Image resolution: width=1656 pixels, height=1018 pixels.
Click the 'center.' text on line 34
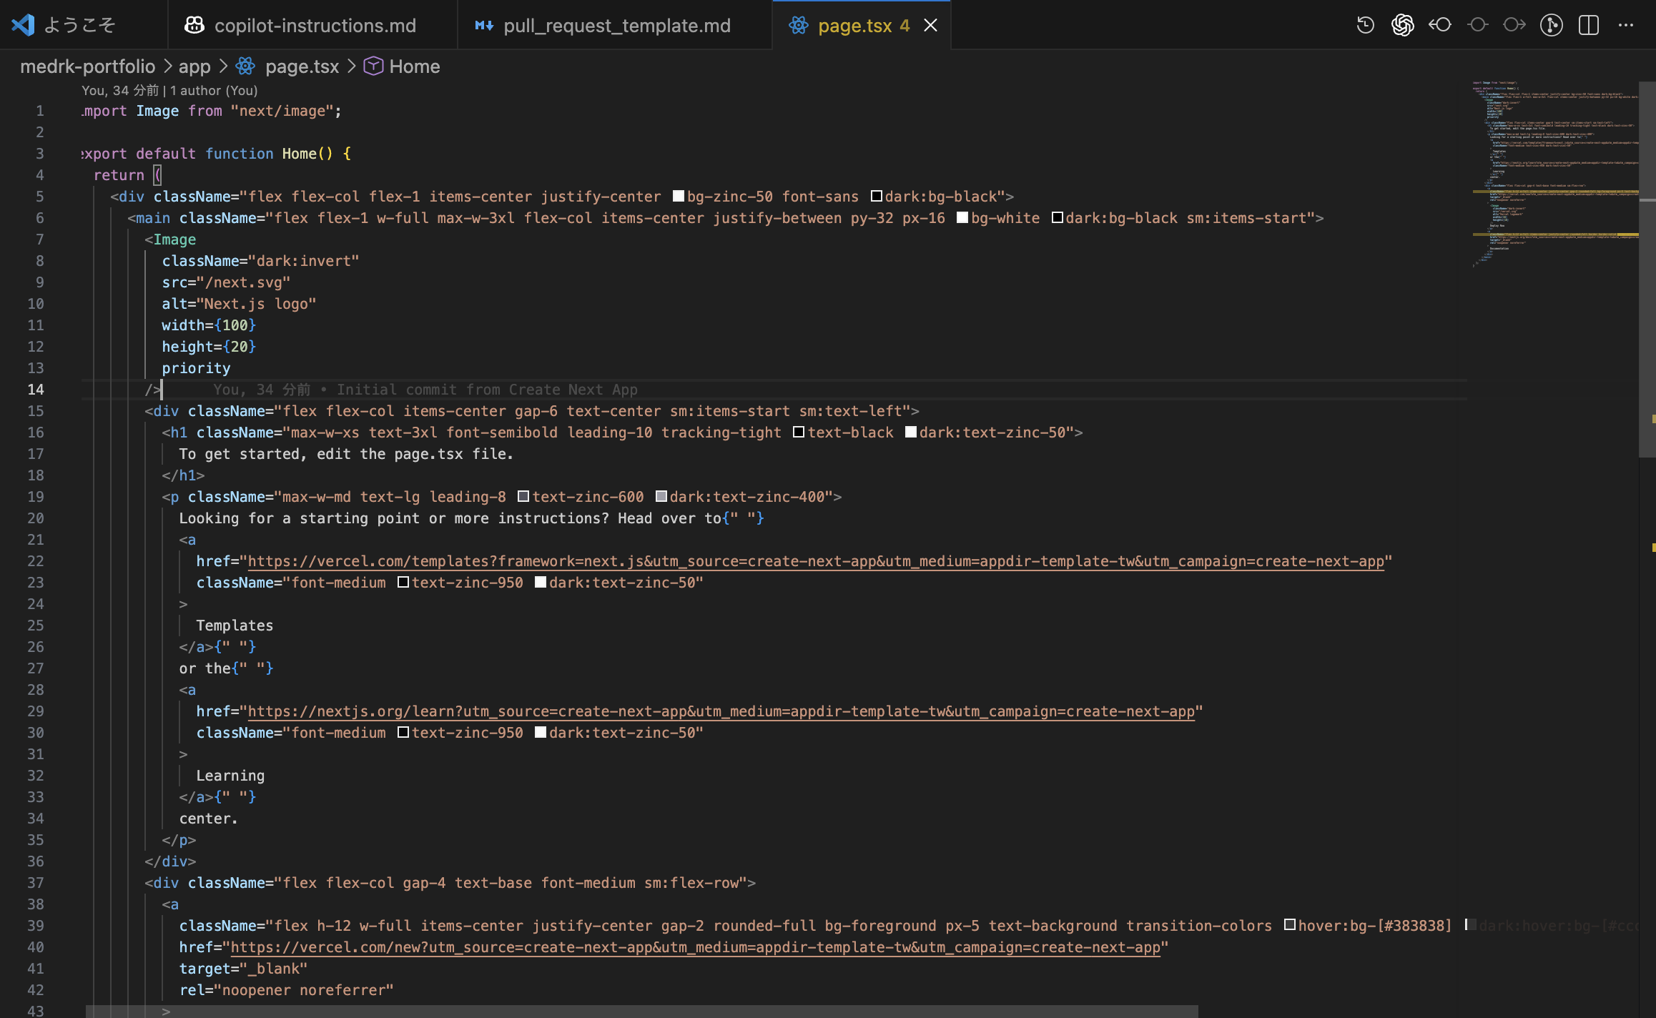pos(208,819)
